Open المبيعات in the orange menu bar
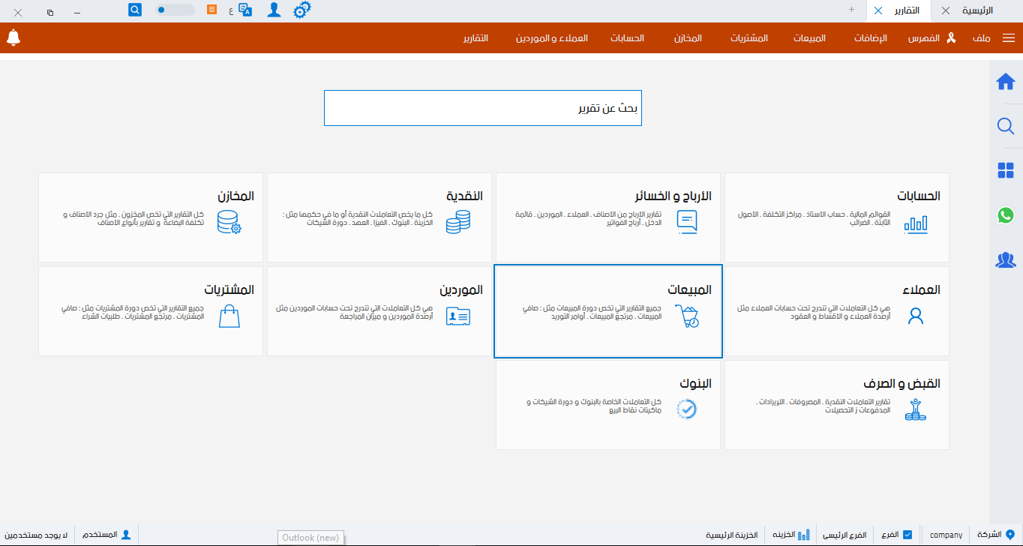Screen dimensions: 1023x546 pos(810,38)
